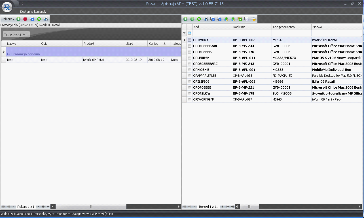Click the Typ promocji grouping chip
Screen dimensions: 364x218
pyautogui.click(x=16, y=34)
